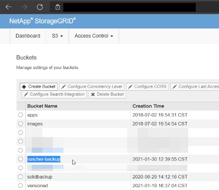Click the Configure Last Access button
Screen dimensions: 219x190
tap(195, 86)
